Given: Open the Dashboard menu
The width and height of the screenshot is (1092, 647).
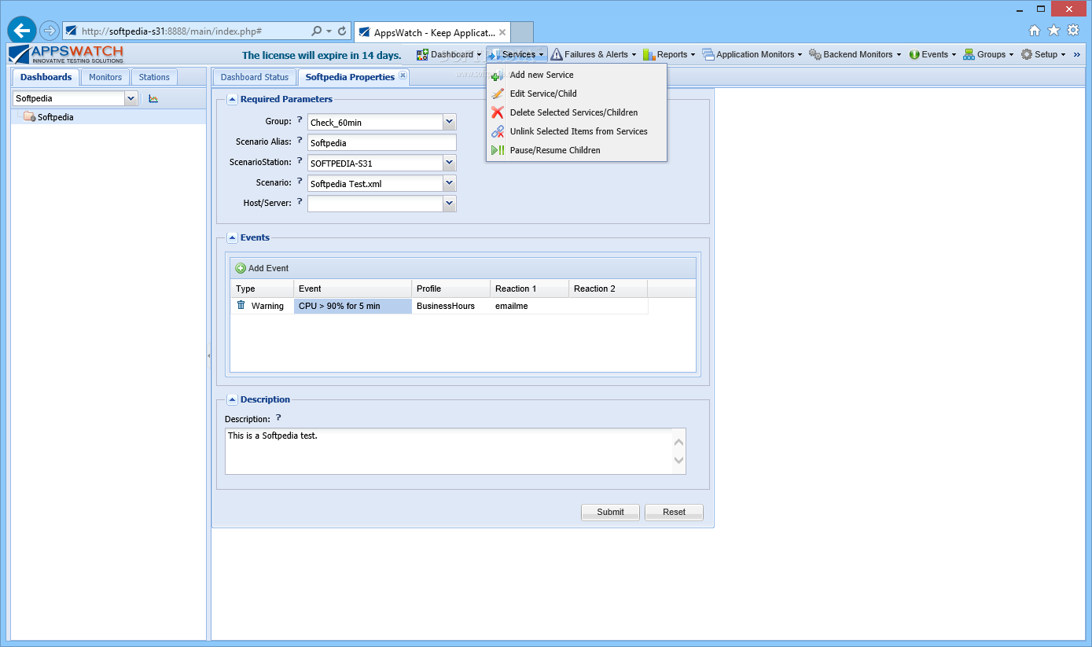Looking at the screenshot, I should [x=449, y=54].
